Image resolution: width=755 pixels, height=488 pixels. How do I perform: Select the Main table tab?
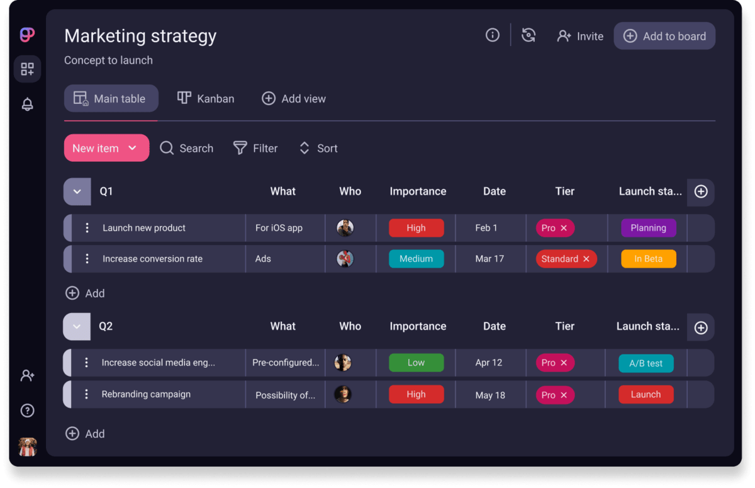(x=111, y=98)
